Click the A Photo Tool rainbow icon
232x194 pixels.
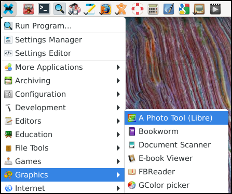[x=132, y=118]
